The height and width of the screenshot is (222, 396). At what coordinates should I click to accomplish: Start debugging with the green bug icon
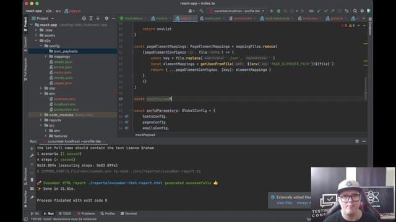278,11
